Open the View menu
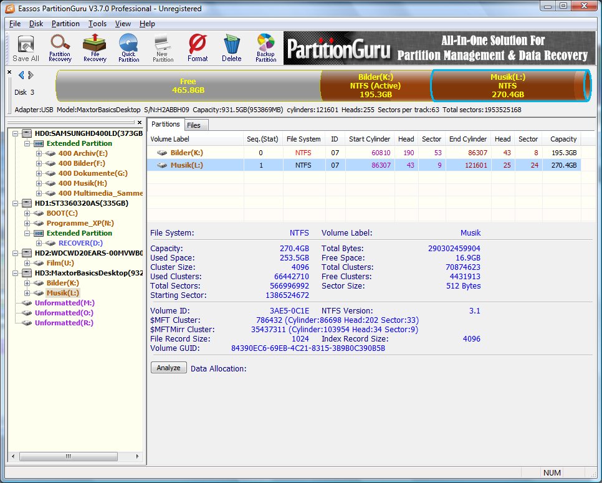The height and width of the screenshot is (483, 602). (123, 24)
